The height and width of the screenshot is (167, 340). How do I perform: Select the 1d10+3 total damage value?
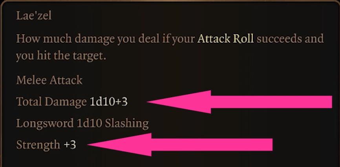coord(109,102)
